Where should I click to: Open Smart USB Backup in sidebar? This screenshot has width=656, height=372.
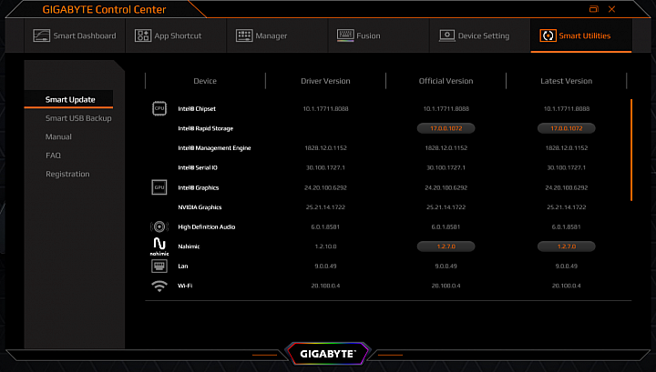(78, 118)
